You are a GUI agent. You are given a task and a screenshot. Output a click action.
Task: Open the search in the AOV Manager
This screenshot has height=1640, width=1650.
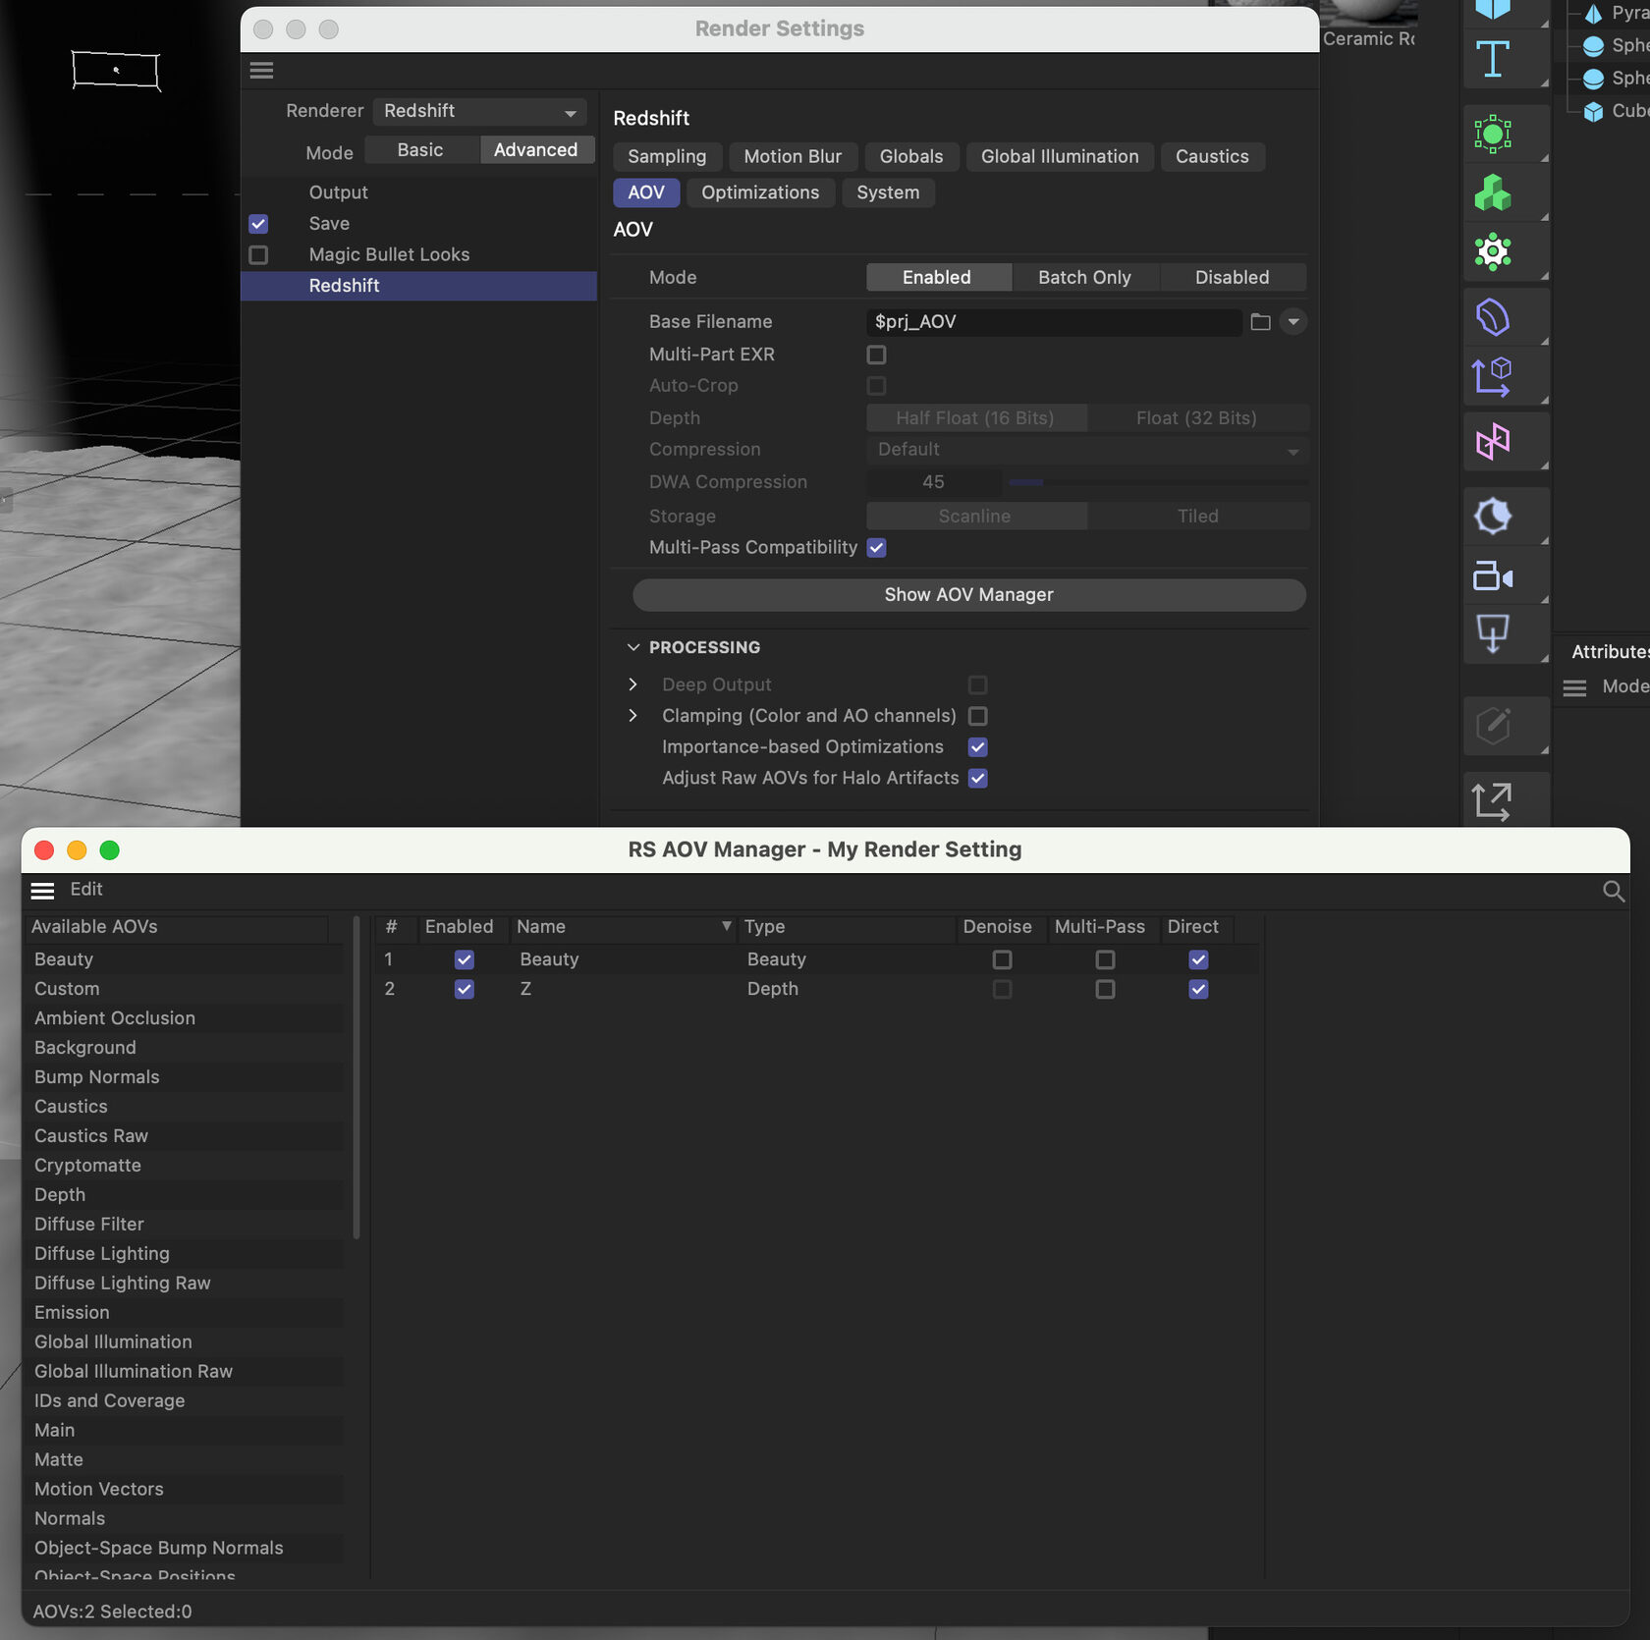(x=1614, y=891)
